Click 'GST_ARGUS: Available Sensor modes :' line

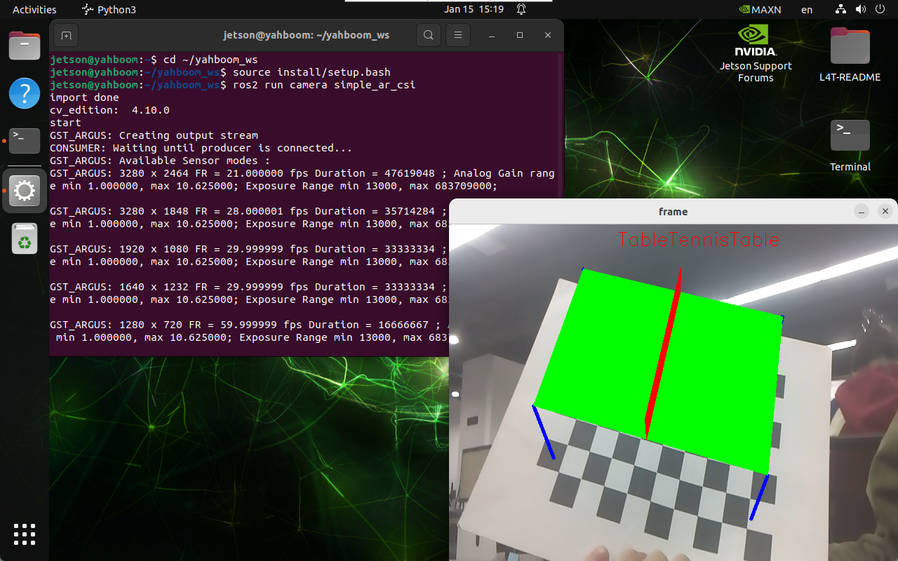(x=160, y=161)
